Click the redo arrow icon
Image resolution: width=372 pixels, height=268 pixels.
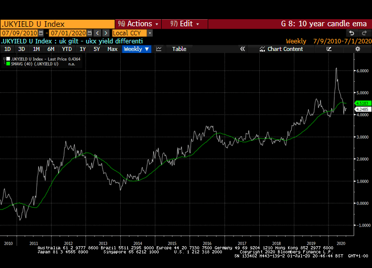pyautogui.click(x=364, y=33)
